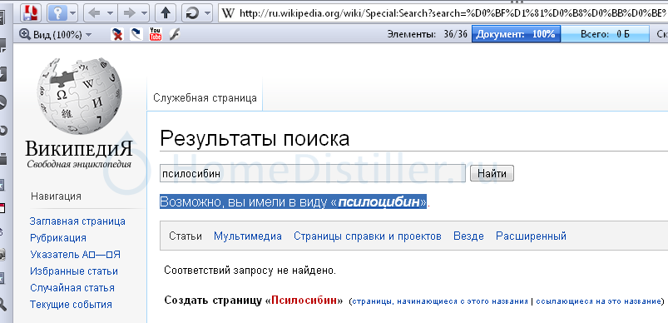668x323 pixels.
Task: Open the Указатель А—Я navigation link
Action: (76, 255)
